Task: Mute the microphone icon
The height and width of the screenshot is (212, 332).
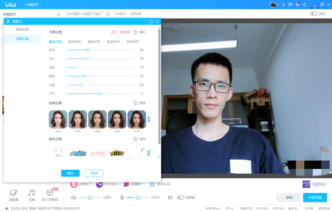Action: click(x=122, y=197)
